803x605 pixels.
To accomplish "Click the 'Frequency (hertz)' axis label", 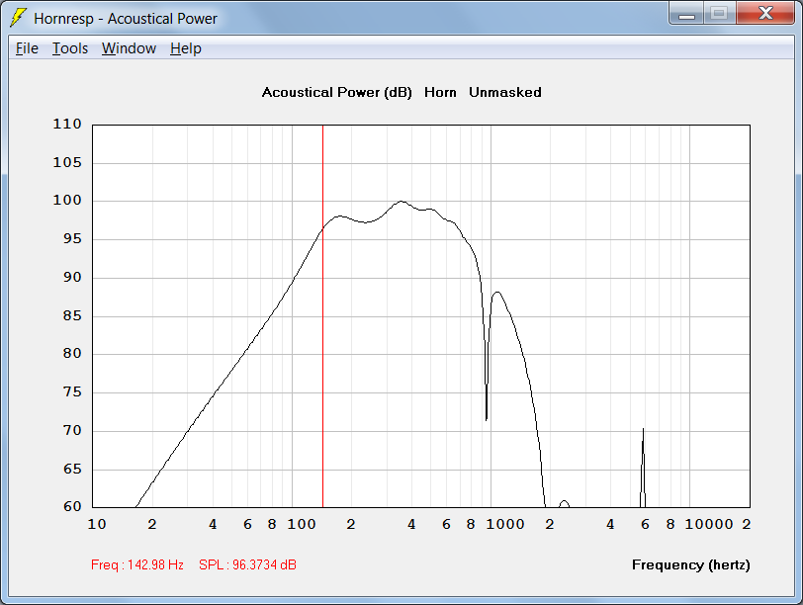I will 691,564.
